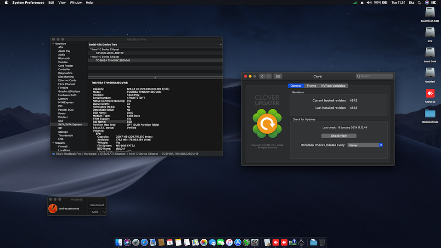This screenshot has width=441, height=248.
Task: Click Disconnect in the AnyDesk panel
Action: [x=97, y=205]
